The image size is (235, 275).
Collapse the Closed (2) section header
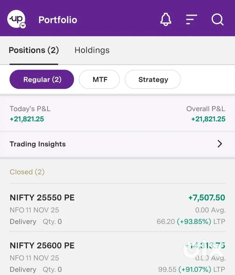coord(27,172)
